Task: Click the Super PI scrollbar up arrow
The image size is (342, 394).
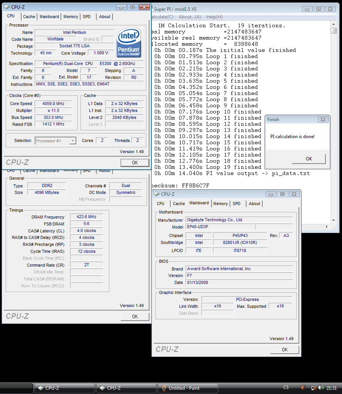Action: pyautogui.click(x=334, y=24)
